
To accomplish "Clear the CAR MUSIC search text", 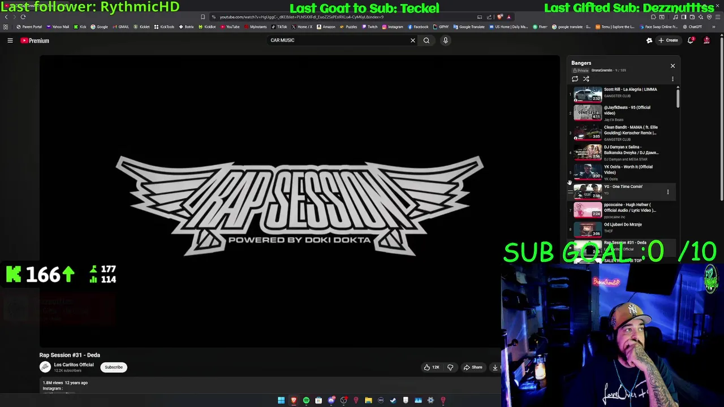I will pos(412,40).
